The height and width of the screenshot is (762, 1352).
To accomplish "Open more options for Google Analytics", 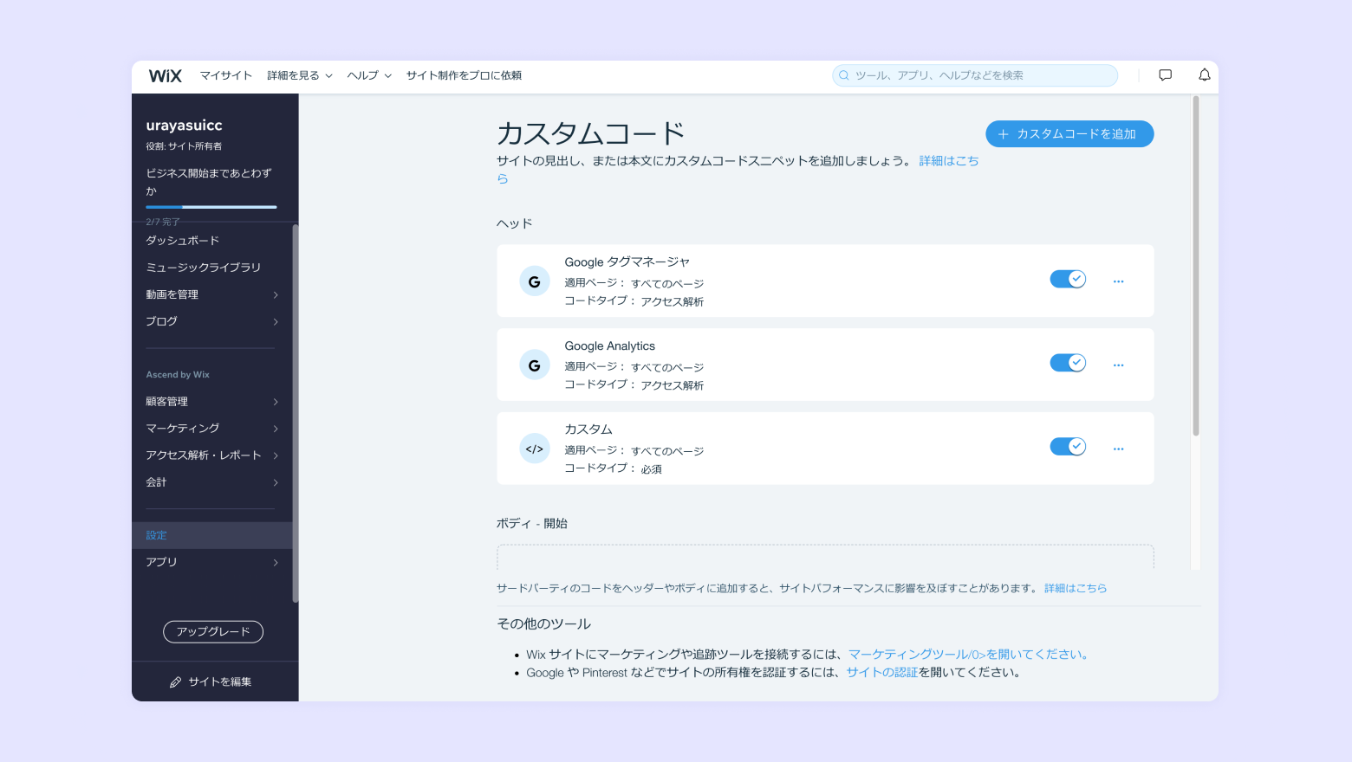I will click(x=1119, y=365).
